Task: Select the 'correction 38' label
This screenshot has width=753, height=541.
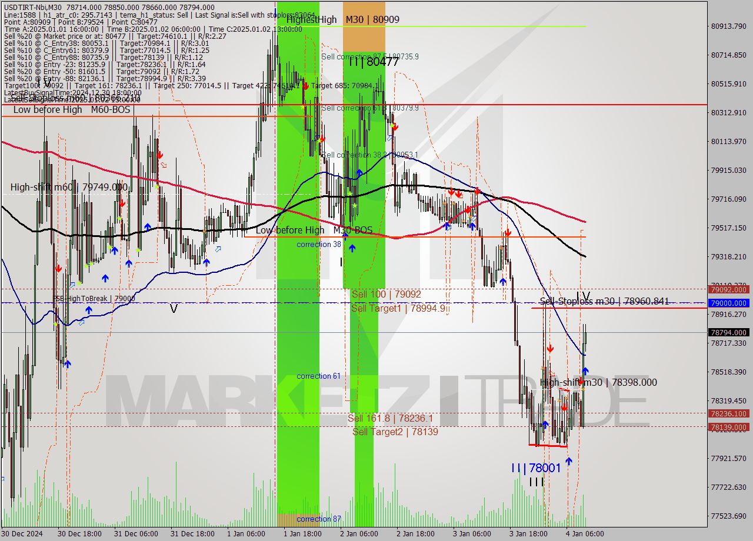Action: click(x=319, y=244)
